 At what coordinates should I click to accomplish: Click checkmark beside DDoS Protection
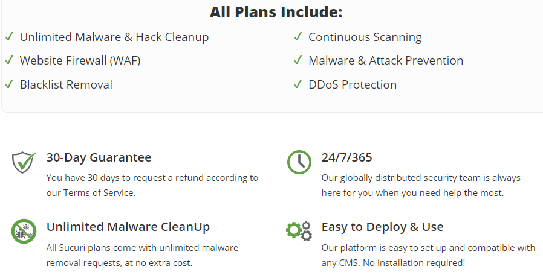coord(298,84)
